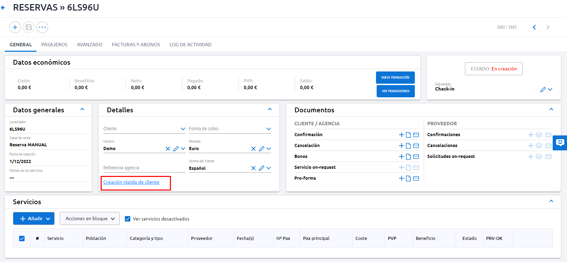Click the Referencia agencia input field
567x262 pixels.
point(144,168)
